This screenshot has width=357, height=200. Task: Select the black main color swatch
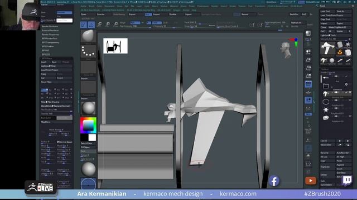click(x=84, y=137)
